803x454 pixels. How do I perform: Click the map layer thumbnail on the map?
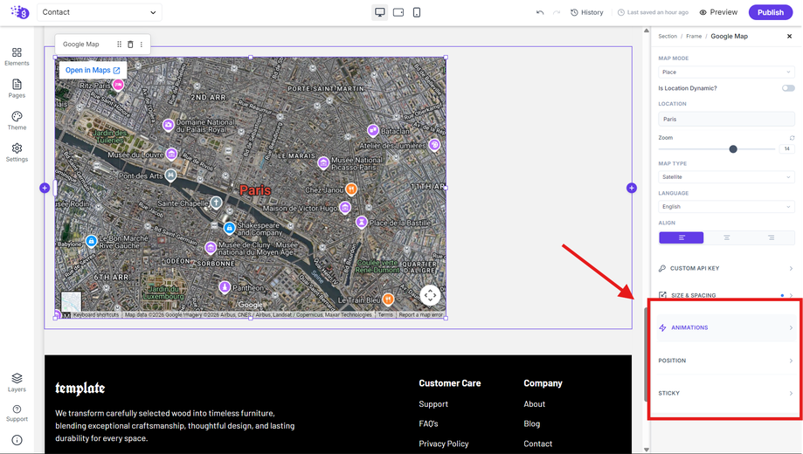point(71,301)
